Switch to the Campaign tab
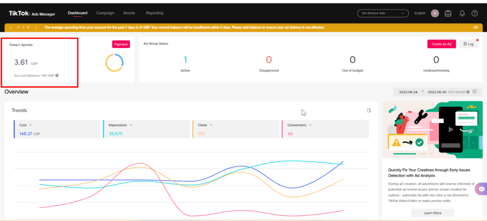487x221 pixels. 105,13
